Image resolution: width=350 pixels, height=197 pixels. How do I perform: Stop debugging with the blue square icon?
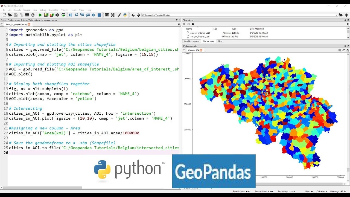99,15
